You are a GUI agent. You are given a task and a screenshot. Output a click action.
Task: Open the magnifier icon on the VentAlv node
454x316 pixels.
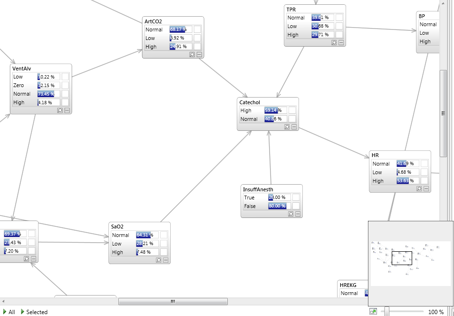pyautogui.click(x=59, y=110)
